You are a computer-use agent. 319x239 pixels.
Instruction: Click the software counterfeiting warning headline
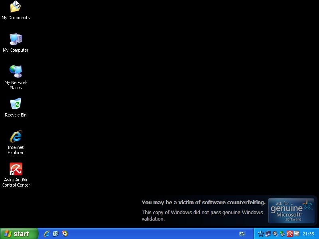(204, 203)
